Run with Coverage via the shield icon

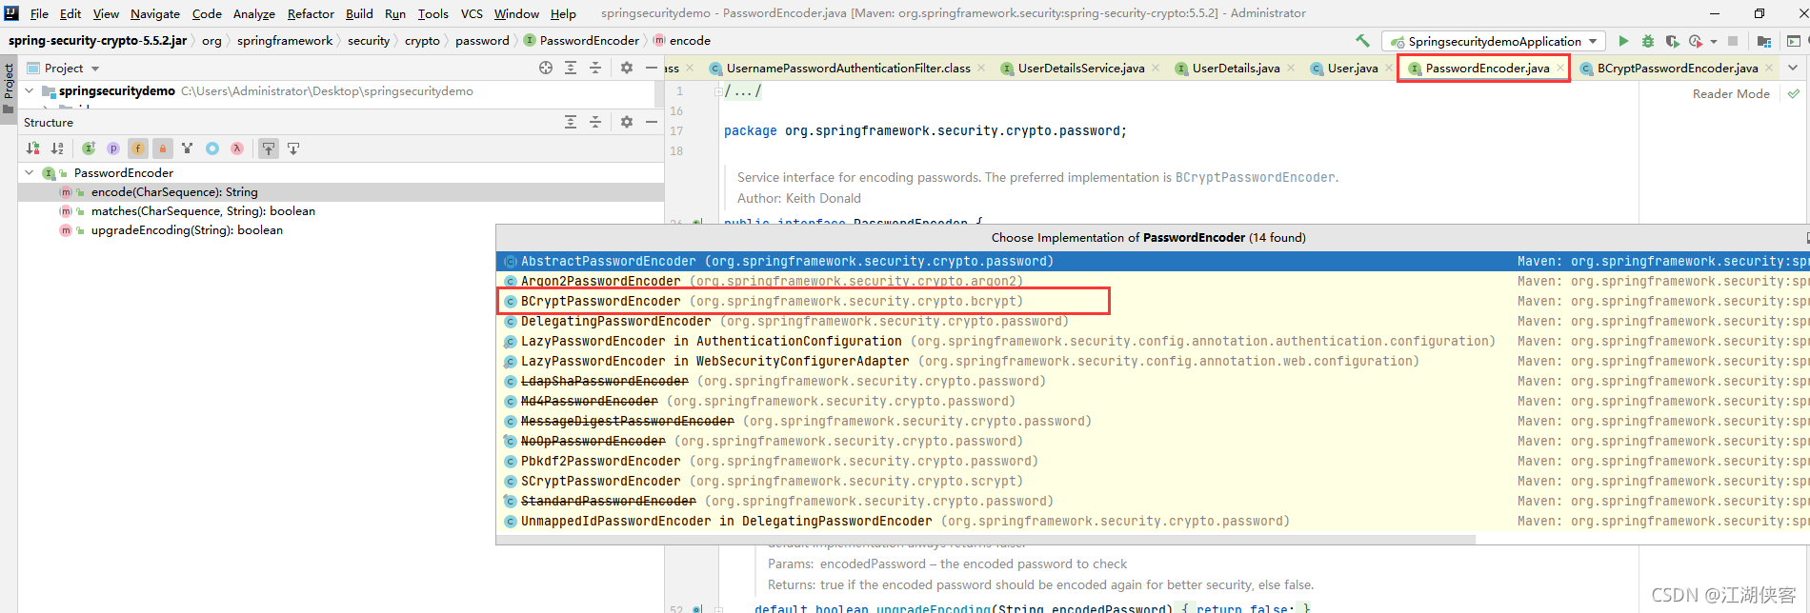(x=1672, y=41)
